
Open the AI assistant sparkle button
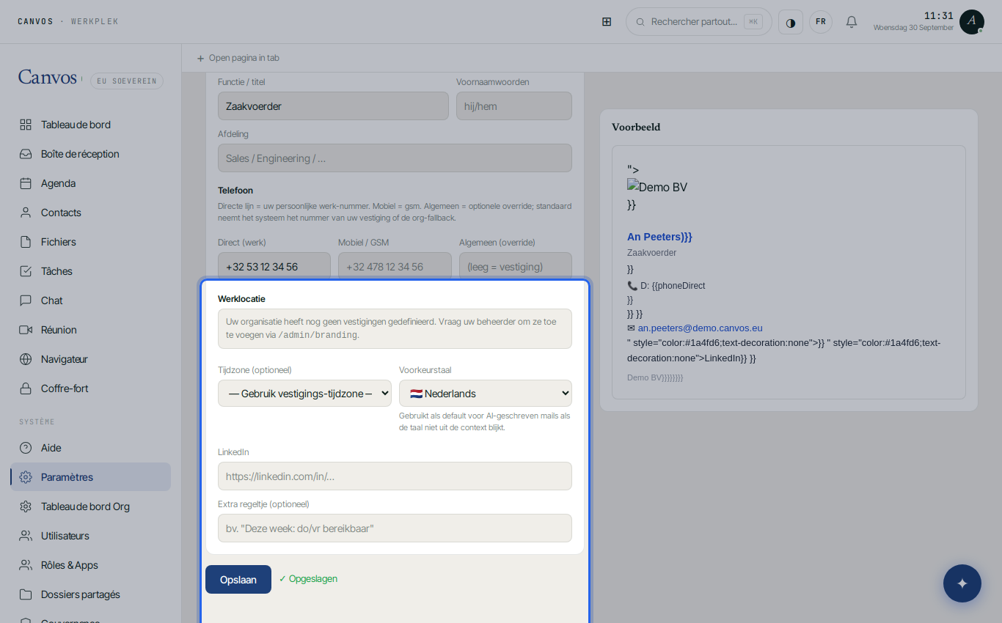(x=962, y=583)
